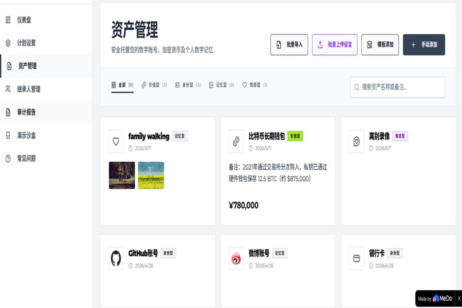Switch to the 记忆型 filter tab

tap(221, 85)
